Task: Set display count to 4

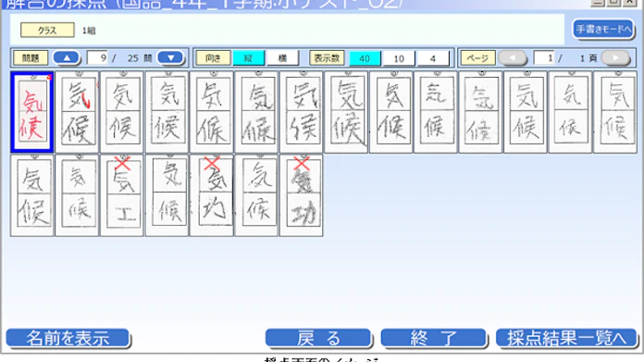Action: (433, 58)
